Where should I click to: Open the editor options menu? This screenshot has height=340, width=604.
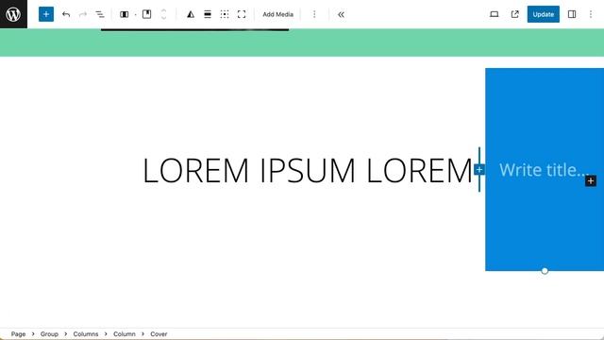(x=591, y=14)
